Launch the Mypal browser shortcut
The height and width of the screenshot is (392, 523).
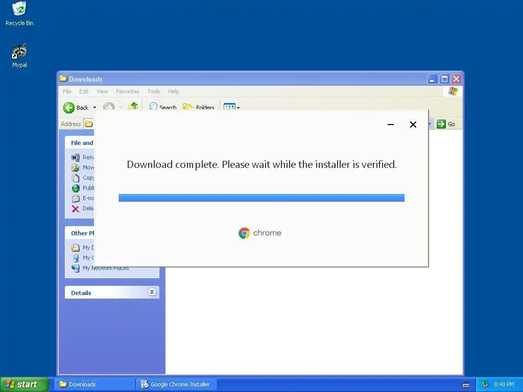[x=19, y=56]
